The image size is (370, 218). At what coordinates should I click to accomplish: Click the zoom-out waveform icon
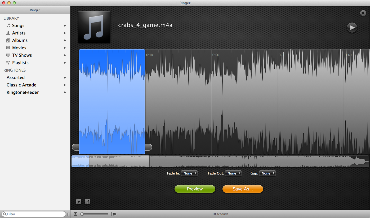tap(75, 214)
